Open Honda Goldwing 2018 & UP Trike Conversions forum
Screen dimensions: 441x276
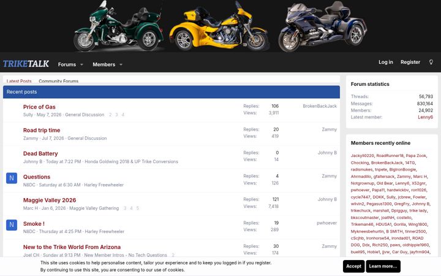tap(131, 161)
